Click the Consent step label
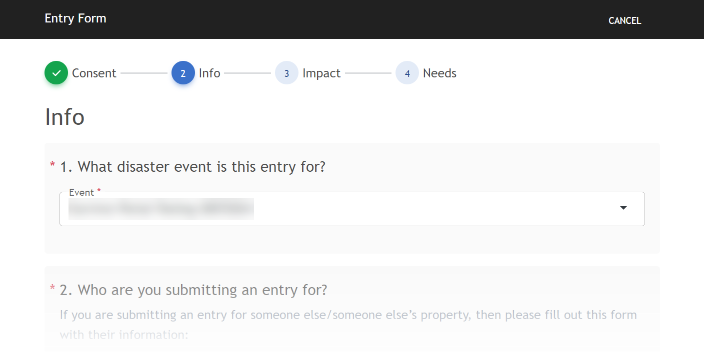Viewport: 704px width, 352px height. 94,73
